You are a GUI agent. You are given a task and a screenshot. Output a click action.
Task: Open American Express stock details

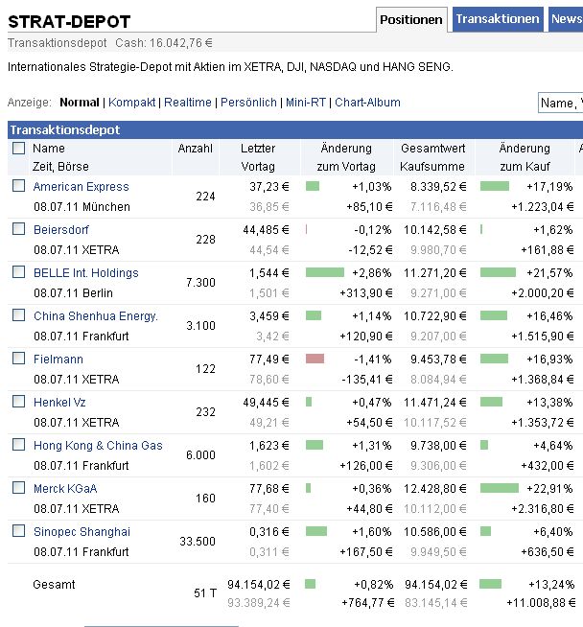(x=82, y=187)
